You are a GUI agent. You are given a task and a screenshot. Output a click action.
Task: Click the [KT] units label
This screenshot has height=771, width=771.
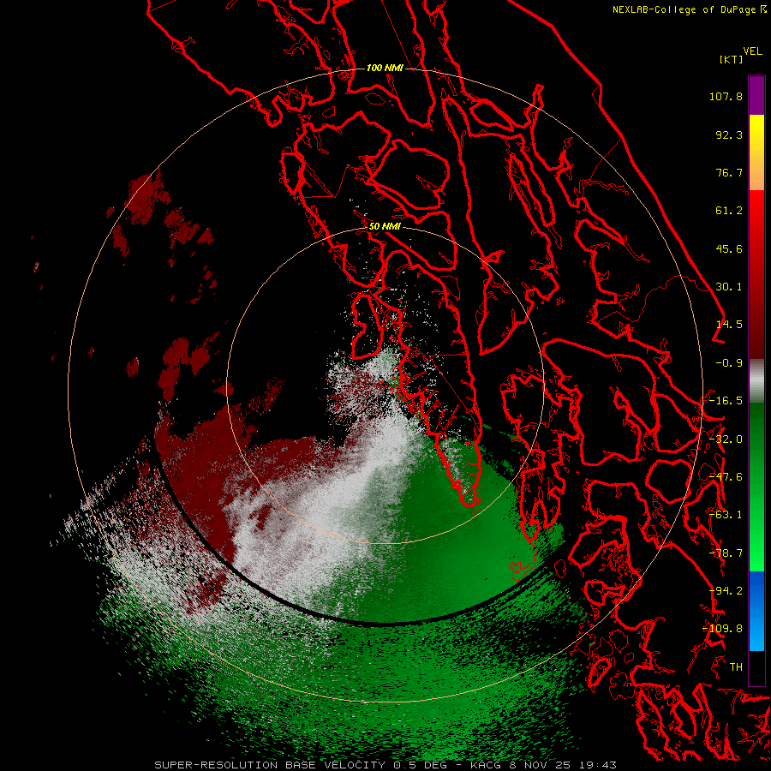(x=732, y=59)
